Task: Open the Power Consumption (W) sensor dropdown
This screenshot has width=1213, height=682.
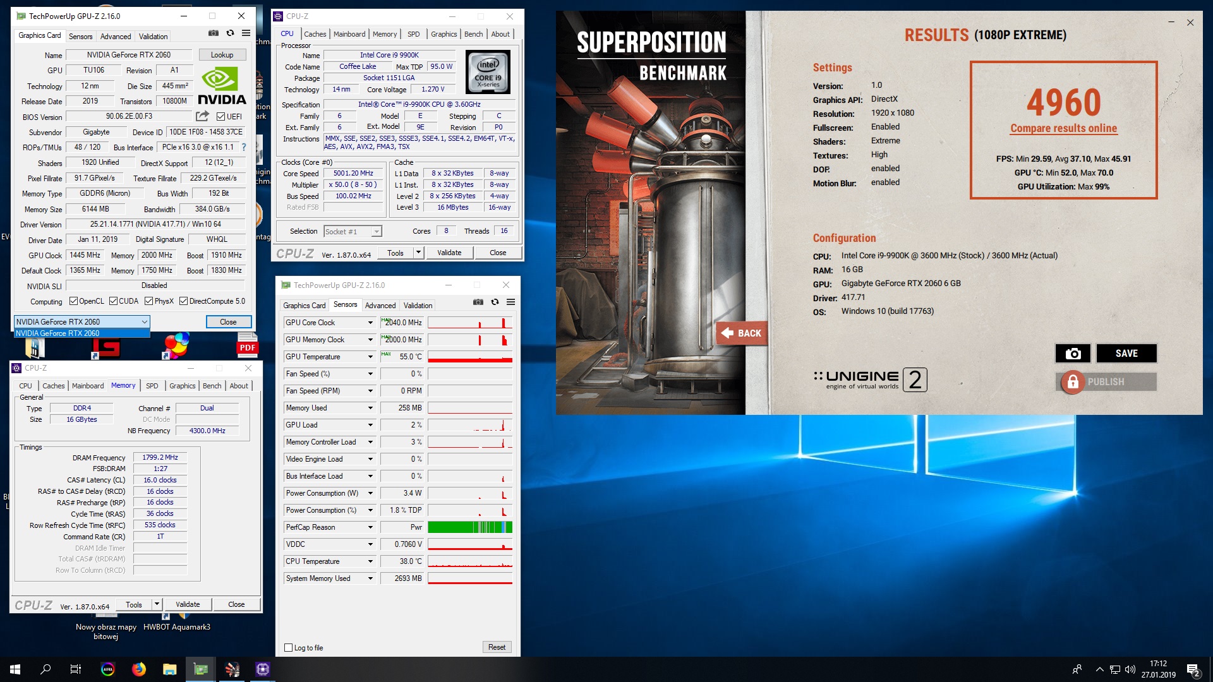Action: (370, 493)
